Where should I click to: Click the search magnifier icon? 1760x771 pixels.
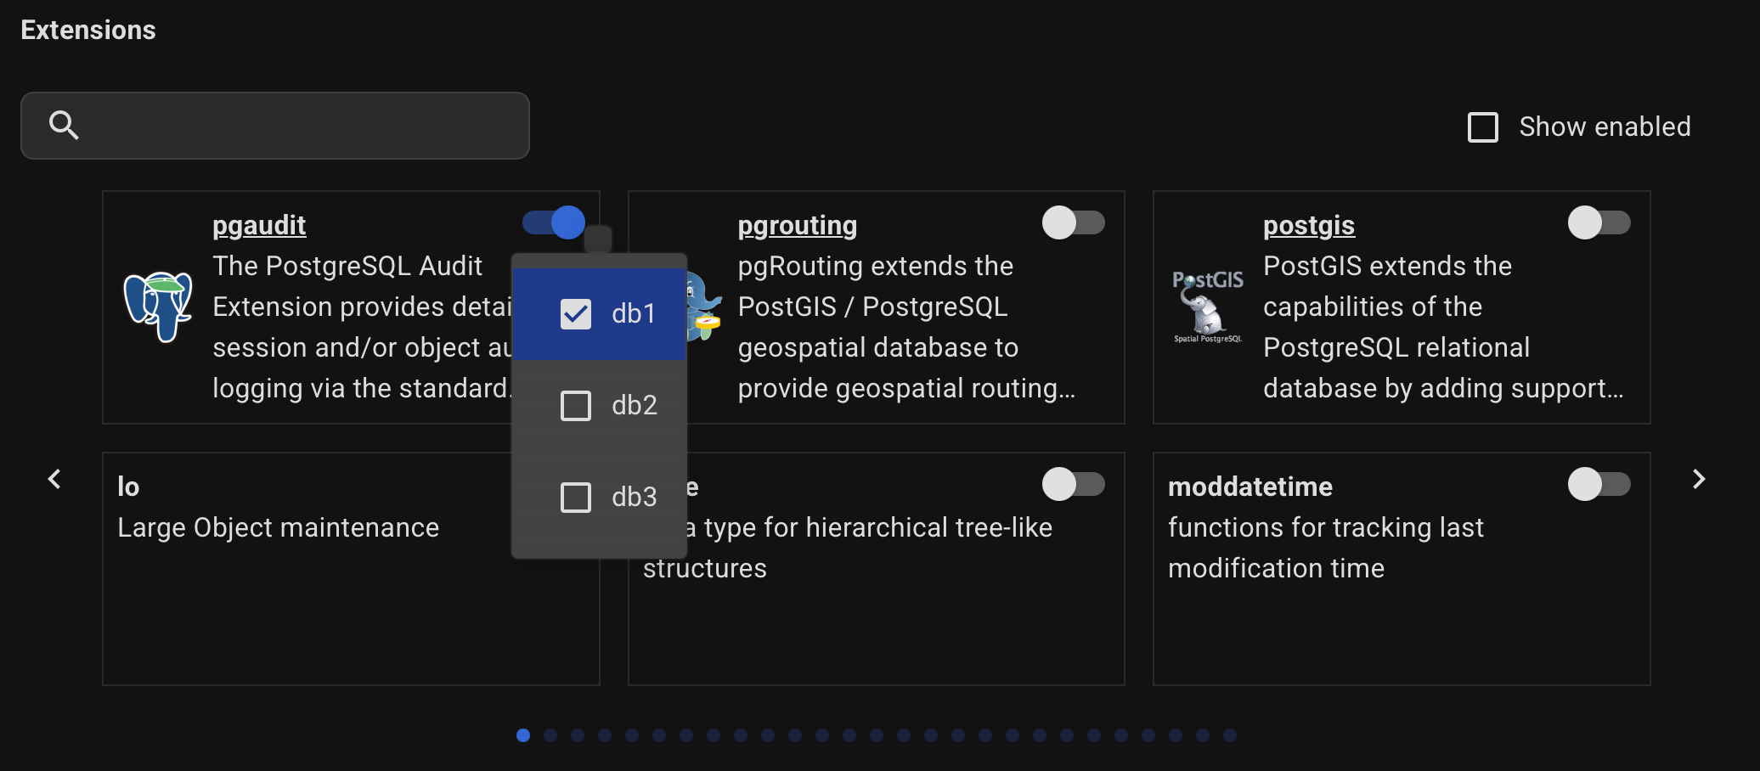[x=64, y=125]
